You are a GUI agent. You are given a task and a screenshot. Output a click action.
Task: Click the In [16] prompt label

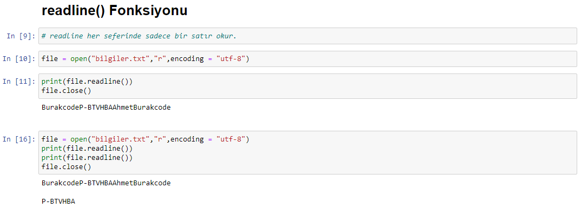point(19,139)
